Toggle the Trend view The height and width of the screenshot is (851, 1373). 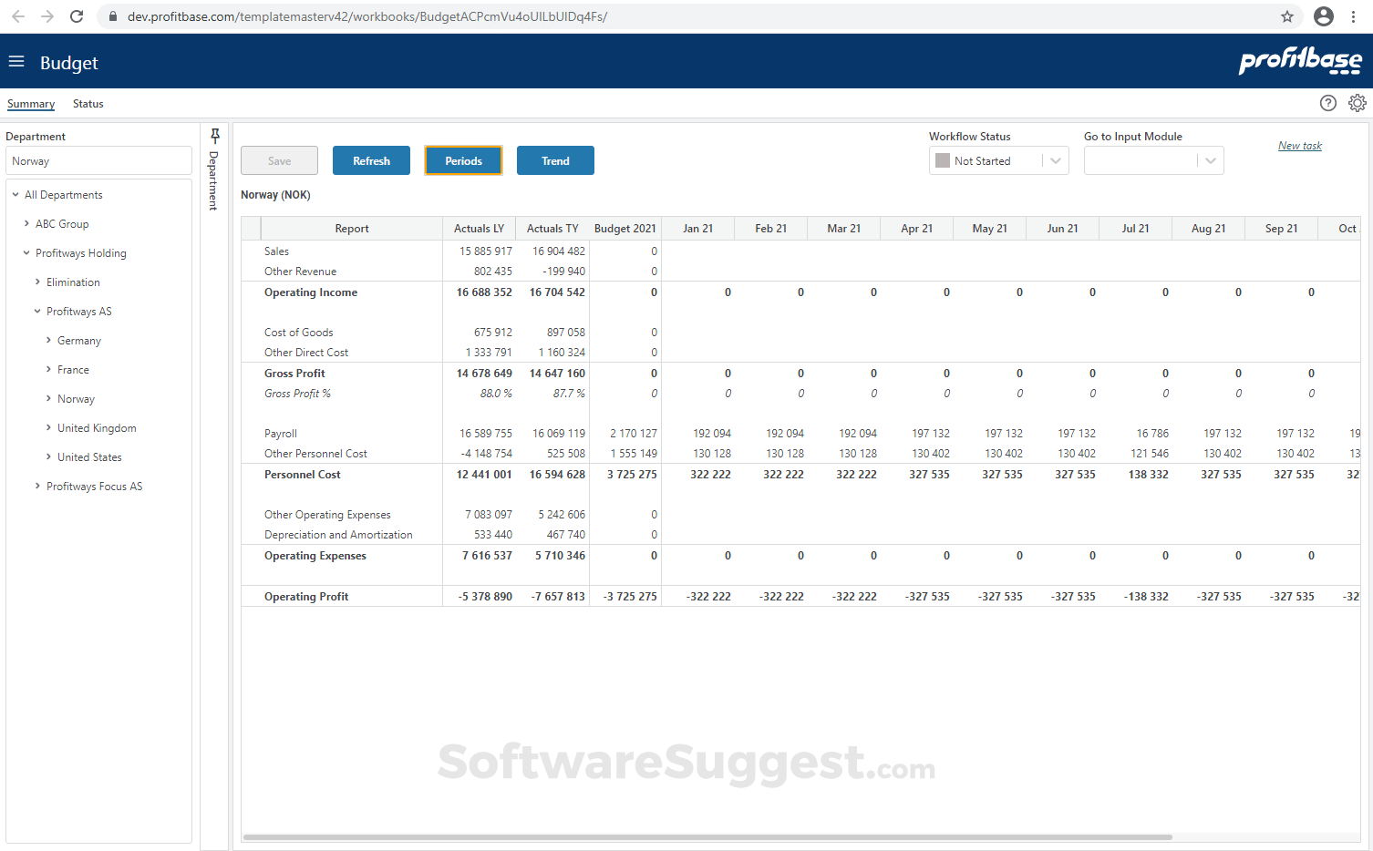(555, 160)
